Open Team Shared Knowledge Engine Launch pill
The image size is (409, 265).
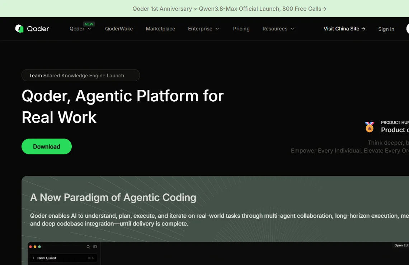pos(81,75)
